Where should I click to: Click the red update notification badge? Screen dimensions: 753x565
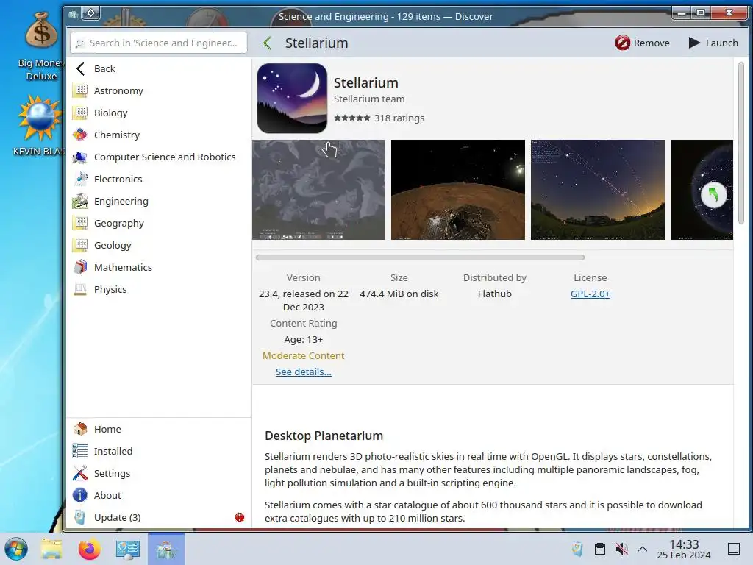(x=240, y=517)
